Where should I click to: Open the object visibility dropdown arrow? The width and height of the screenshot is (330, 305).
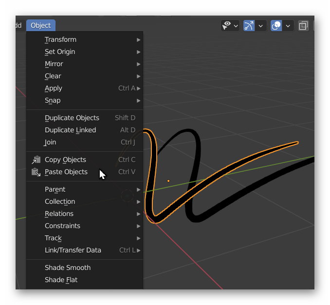(x=236, y=26)
